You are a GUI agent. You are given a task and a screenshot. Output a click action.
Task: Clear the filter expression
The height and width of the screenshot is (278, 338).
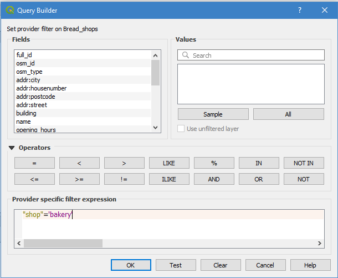click(x=221, y=265)
